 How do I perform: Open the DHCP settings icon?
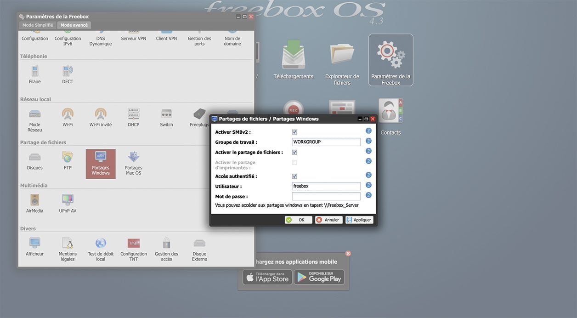pos(134,118)
